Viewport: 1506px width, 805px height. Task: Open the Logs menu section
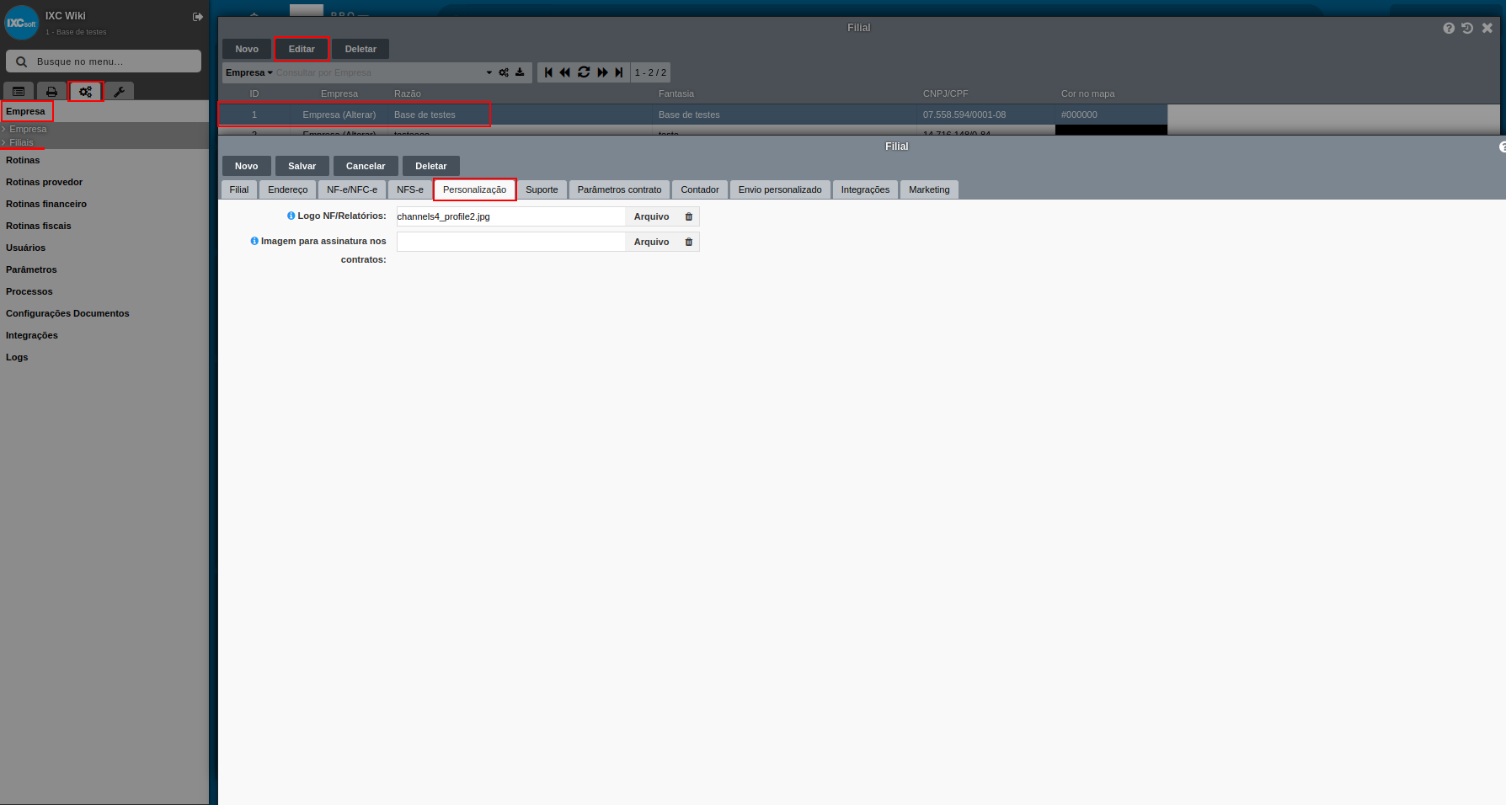[x=17, y=357]
